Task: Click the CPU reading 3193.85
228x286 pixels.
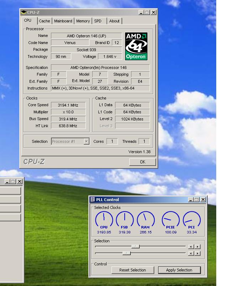Action: coord(104,232)
